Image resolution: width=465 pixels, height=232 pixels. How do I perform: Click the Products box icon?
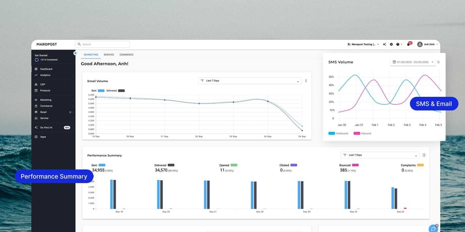36,91
